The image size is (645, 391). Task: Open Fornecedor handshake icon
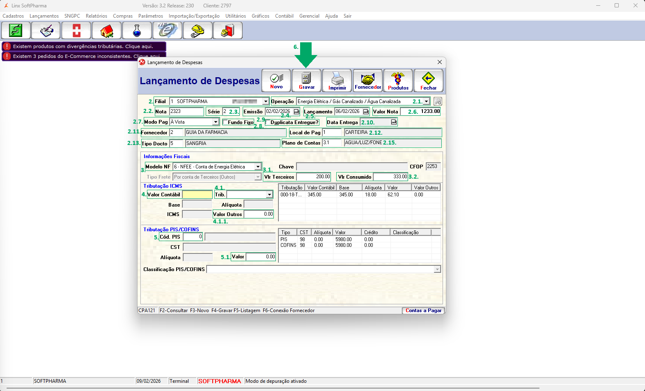click(x=368, y=80)
